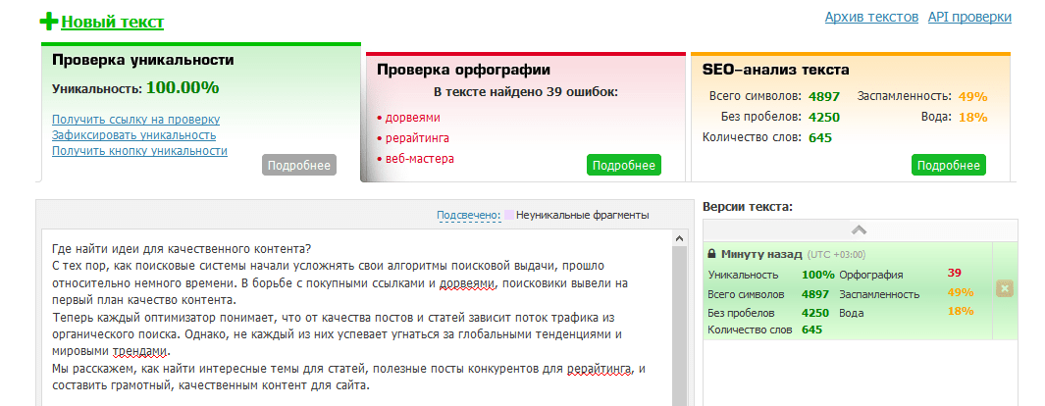Open the Новый текст link

tap(112, 23)
